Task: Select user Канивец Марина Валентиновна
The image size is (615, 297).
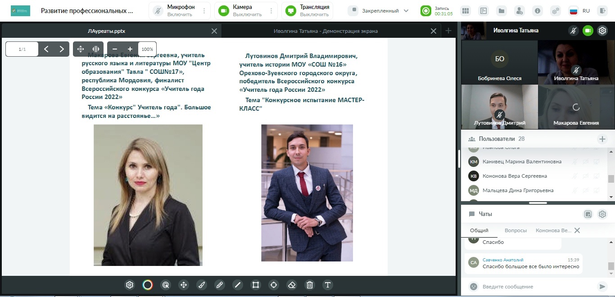Action: pyautogui.click(x=534, y=162)
